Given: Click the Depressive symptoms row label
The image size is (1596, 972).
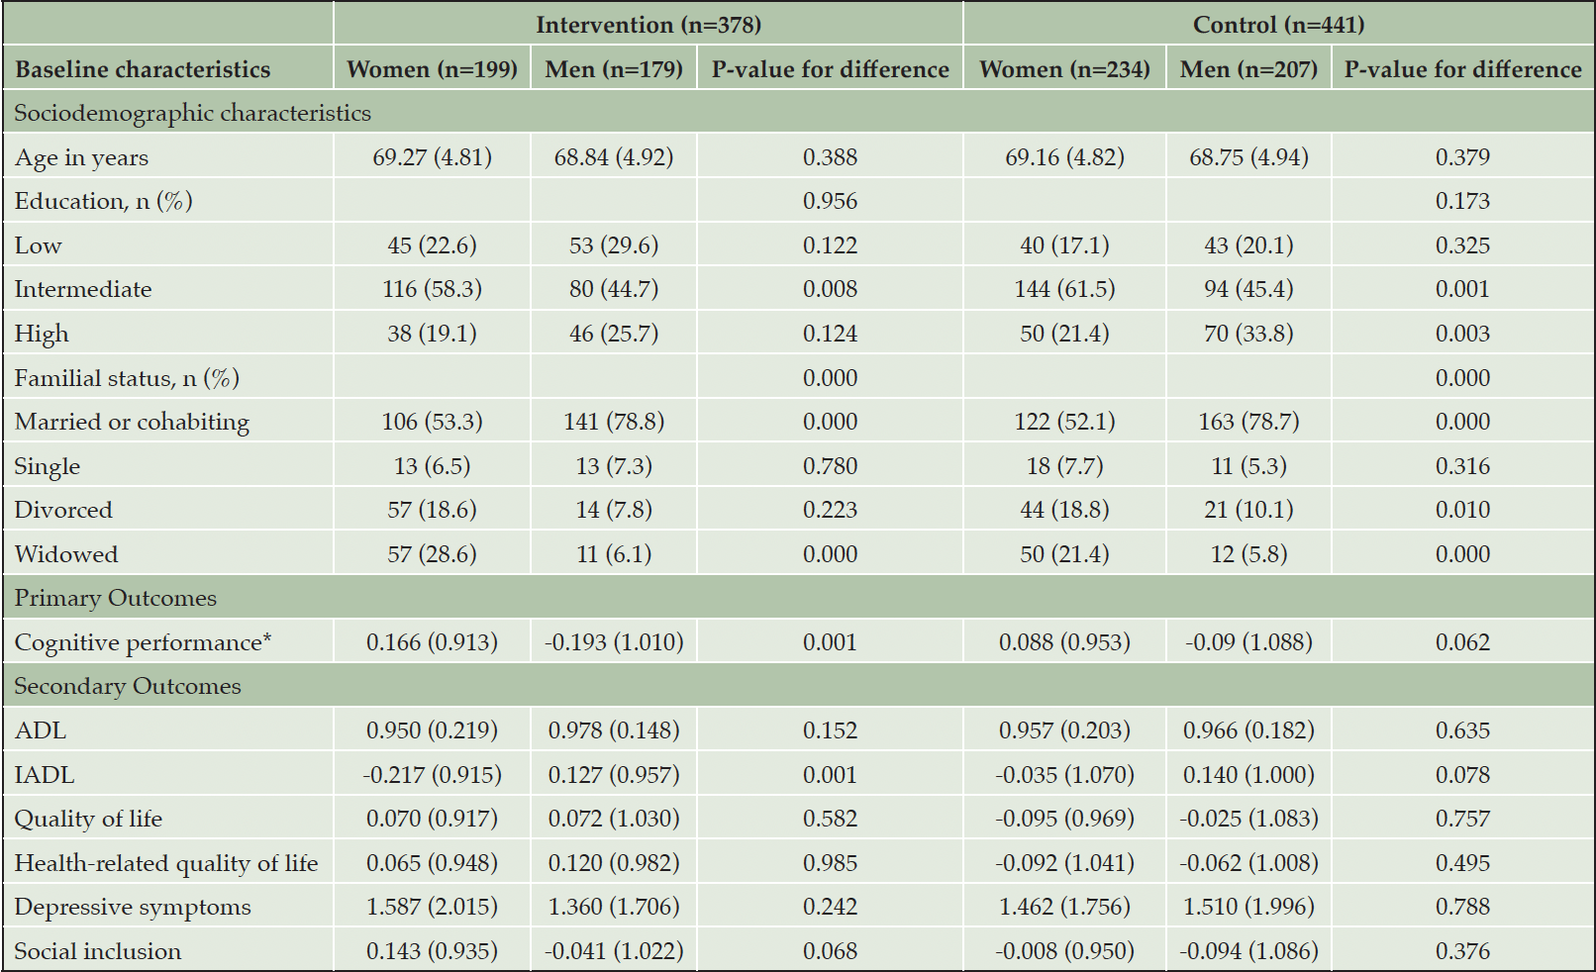Looking at the screenshot, I should pos(133,907).
